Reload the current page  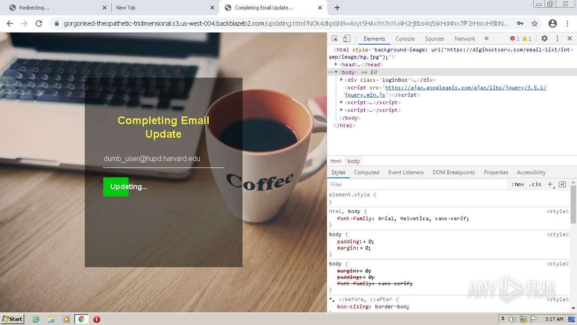click(39, 23)
